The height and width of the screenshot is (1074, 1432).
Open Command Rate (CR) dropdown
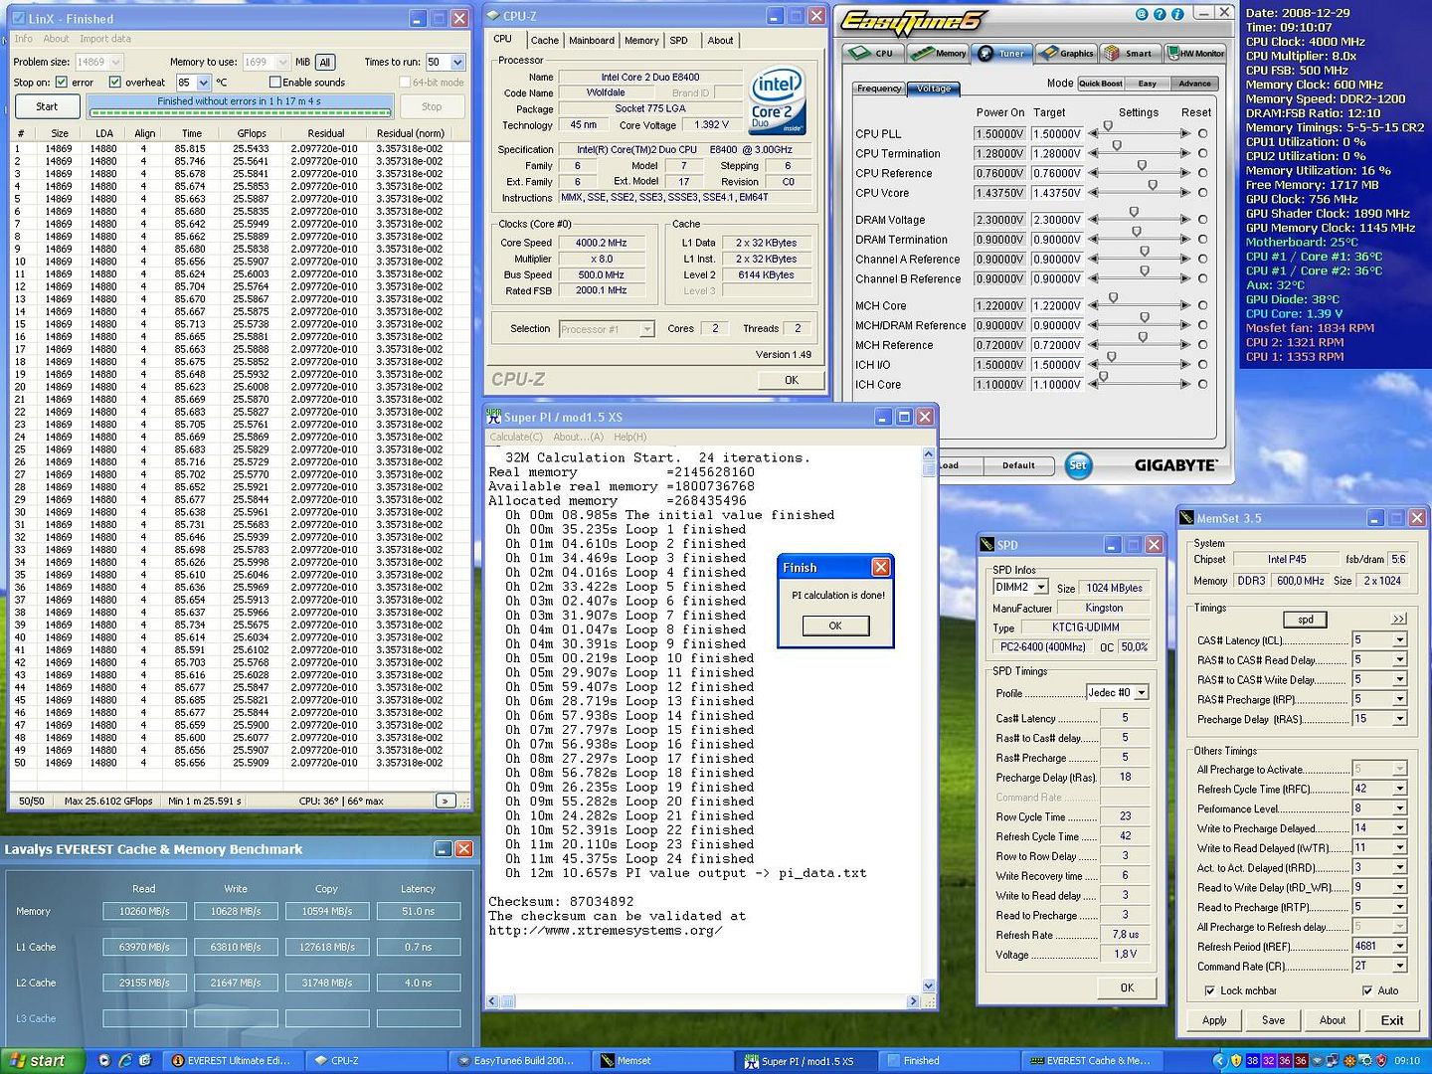(x=1400, y=966)
